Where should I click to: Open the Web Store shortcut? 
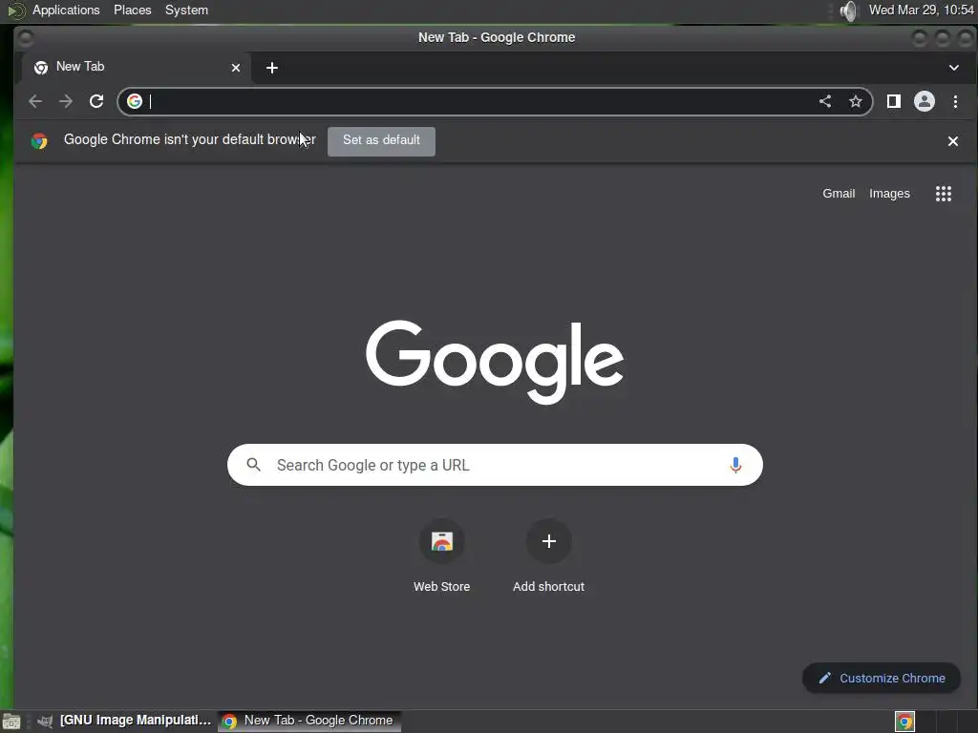point(441,556)
